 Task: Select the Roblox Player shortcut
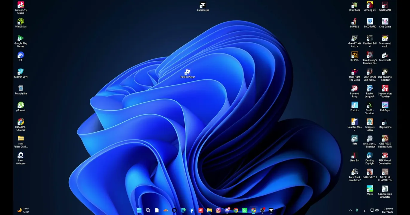(x=188, y=73)
